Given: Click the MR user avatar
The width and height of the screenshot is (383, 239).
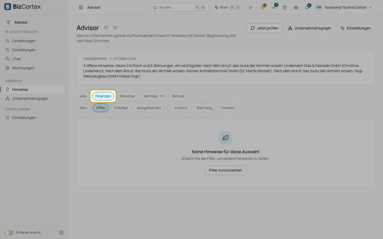Looking at the screenshot, I should [319, 7].
